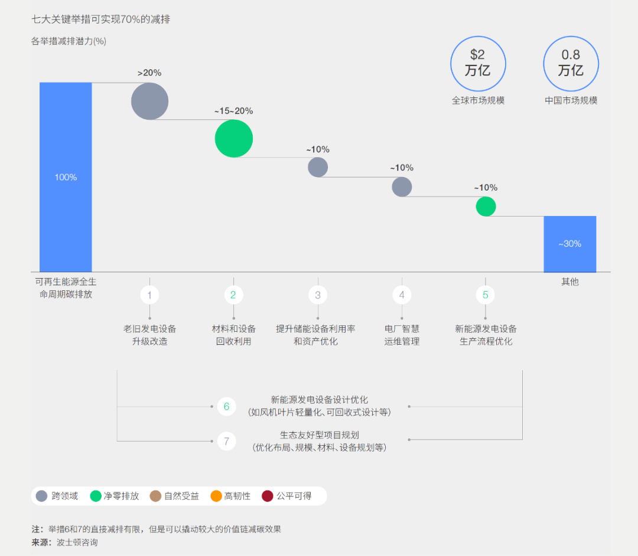This screenshot has width=638, height=556.
Task: Click the 电厂智慧运维管理 label
Action: [402, 335]
